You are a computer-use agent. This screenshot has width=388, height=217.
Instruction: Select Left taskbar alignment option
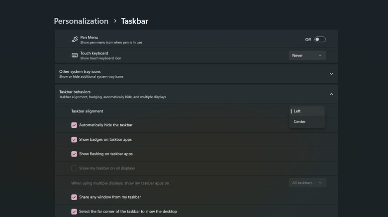[x=307, y=111]
